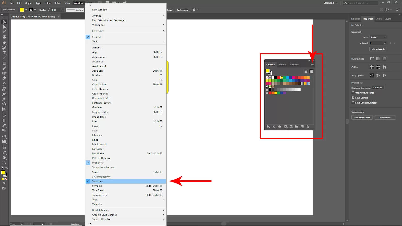Image resolution: width=402 pixels, height=226 pixels.
Task: Switch Swatches panel to list view
Action: click(306, 71)
